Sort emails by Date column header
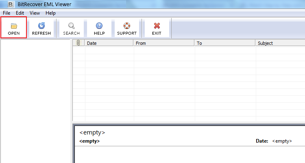305x163 pixels. click(x=109, y=43)
